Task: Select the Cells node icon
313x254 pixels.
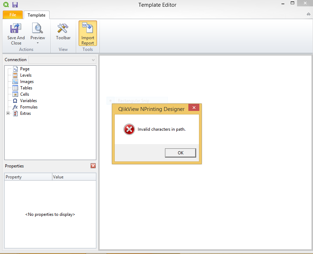Action: point(15,94)
